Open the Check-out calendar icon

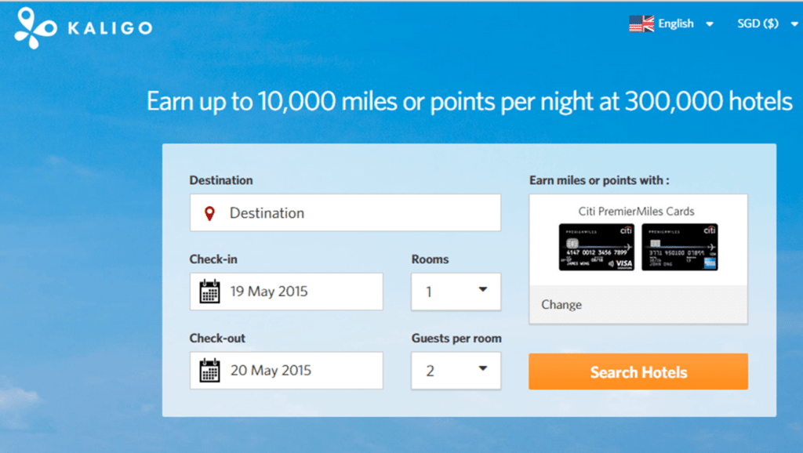click(209, 370)
